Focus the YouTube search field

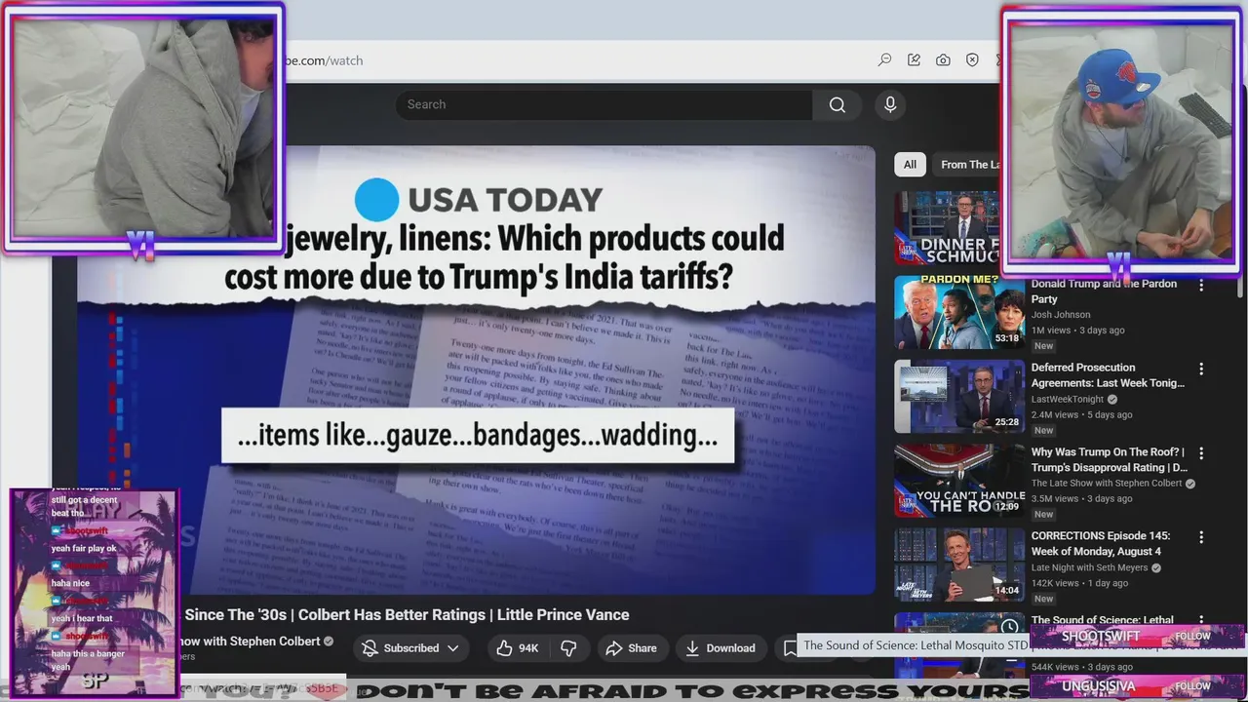604,104
